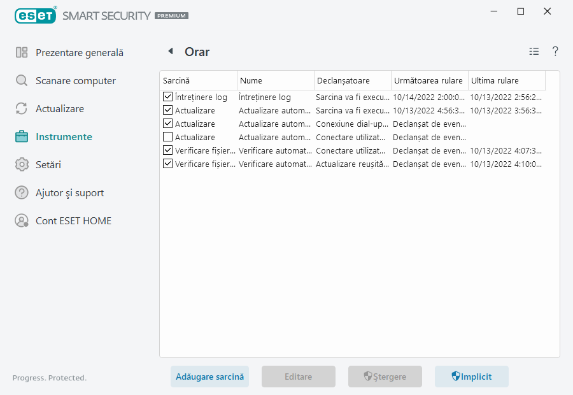Open the Setări gear icon
Screen dimensions: 573x395
[21, 164]
